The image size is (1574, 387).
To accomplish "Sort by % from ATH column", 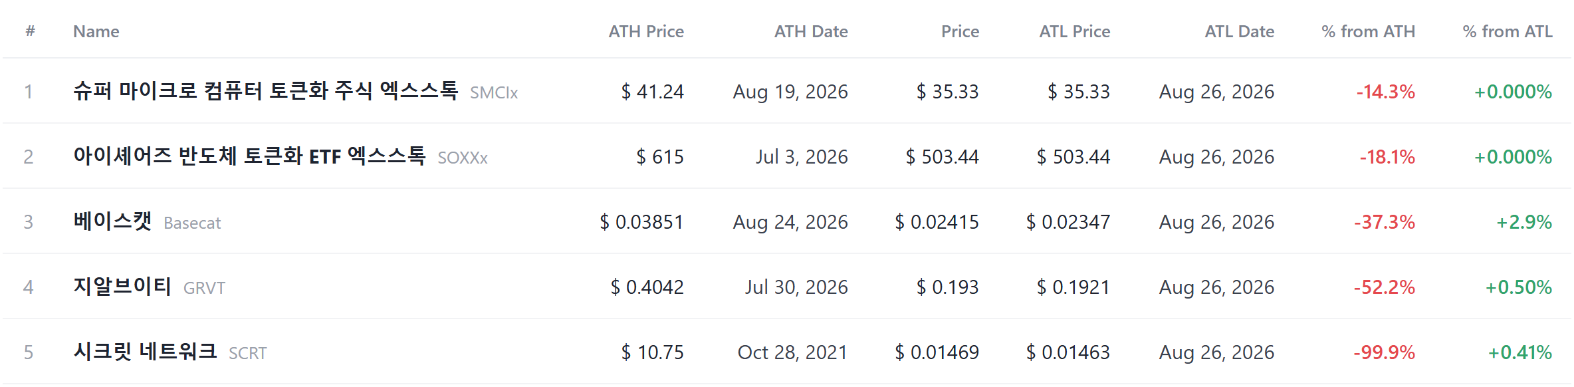I will point(1368,31).
